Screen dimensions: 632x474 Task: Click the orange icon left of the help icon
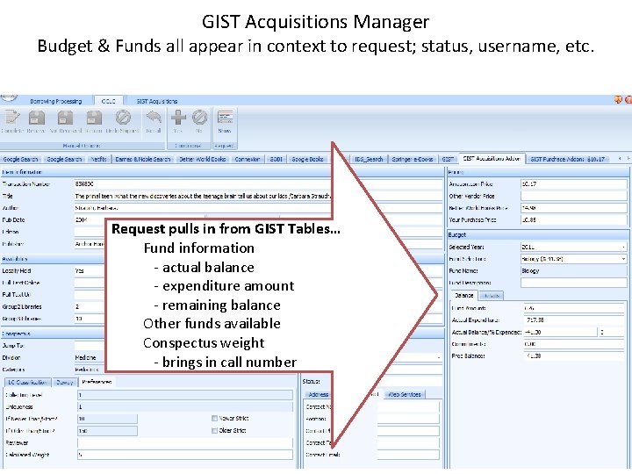coord(618,99)
